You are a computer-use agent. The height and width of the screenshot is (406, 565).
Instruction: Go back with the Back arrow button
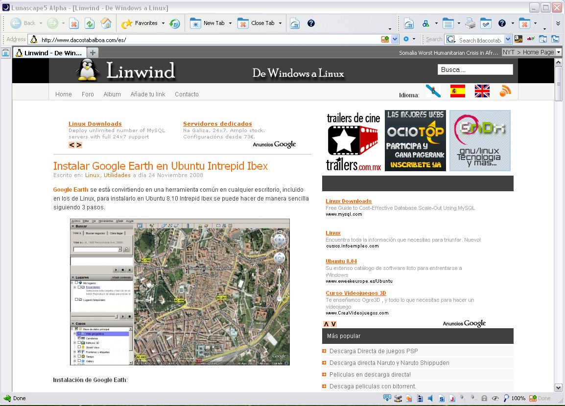(23, 23)
